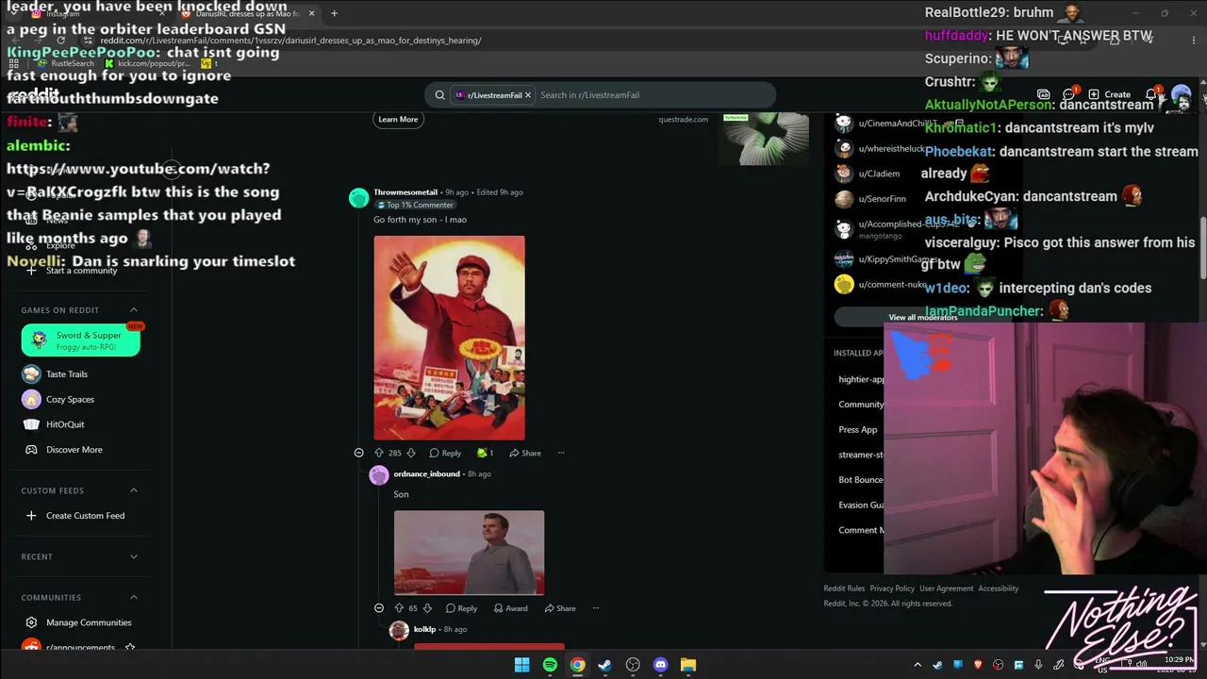Open the Reddit Rules footer link
The width and height of the screenshot is (1207, 679).
coord(844,588)
